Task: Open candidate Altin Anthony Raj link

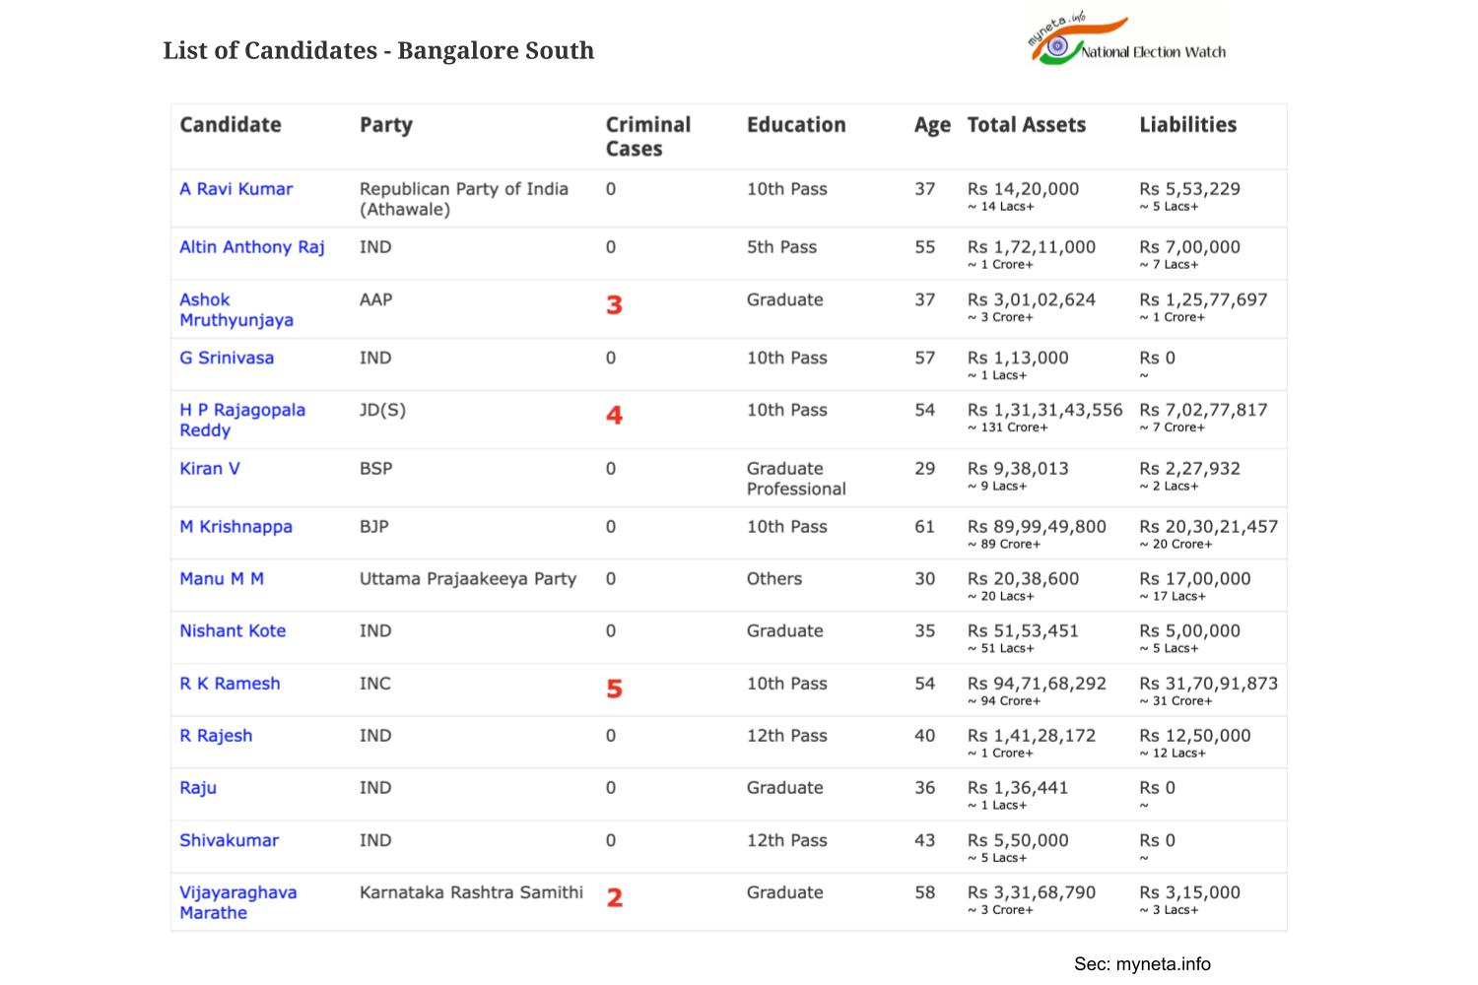Action: pyautogui.click(x=251, y=247)
